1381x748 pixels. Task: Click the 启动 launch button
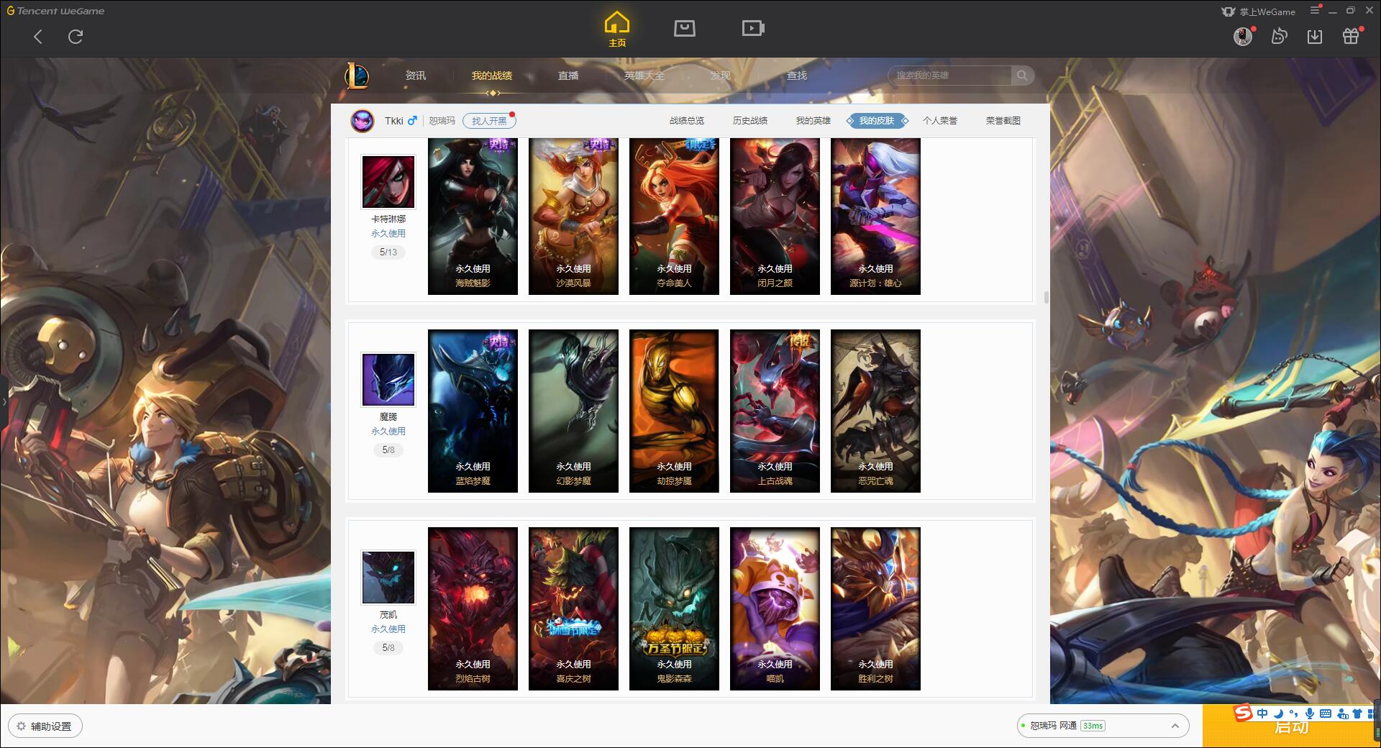[x=1291, y=726]
